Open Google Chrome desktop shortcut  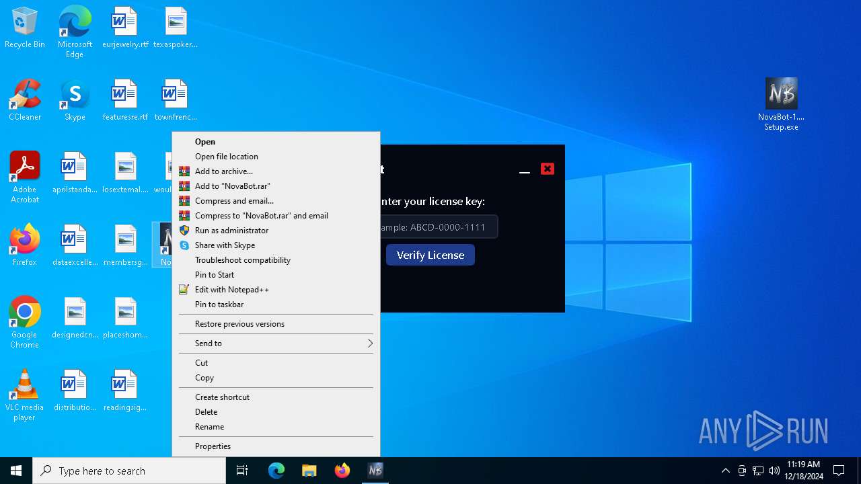[25, 323]
